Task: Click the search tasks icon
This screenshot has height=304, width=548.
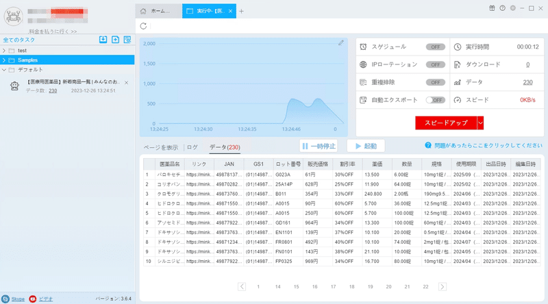Action: [127, 40]
